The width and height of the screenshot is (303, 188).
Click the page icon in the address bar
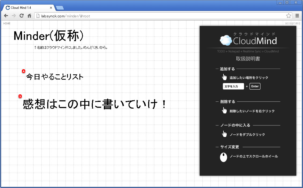click(38, 16)
